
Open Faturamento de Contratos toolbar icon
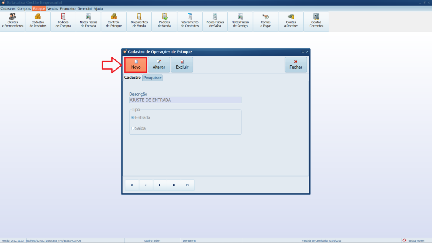[189, 21]
